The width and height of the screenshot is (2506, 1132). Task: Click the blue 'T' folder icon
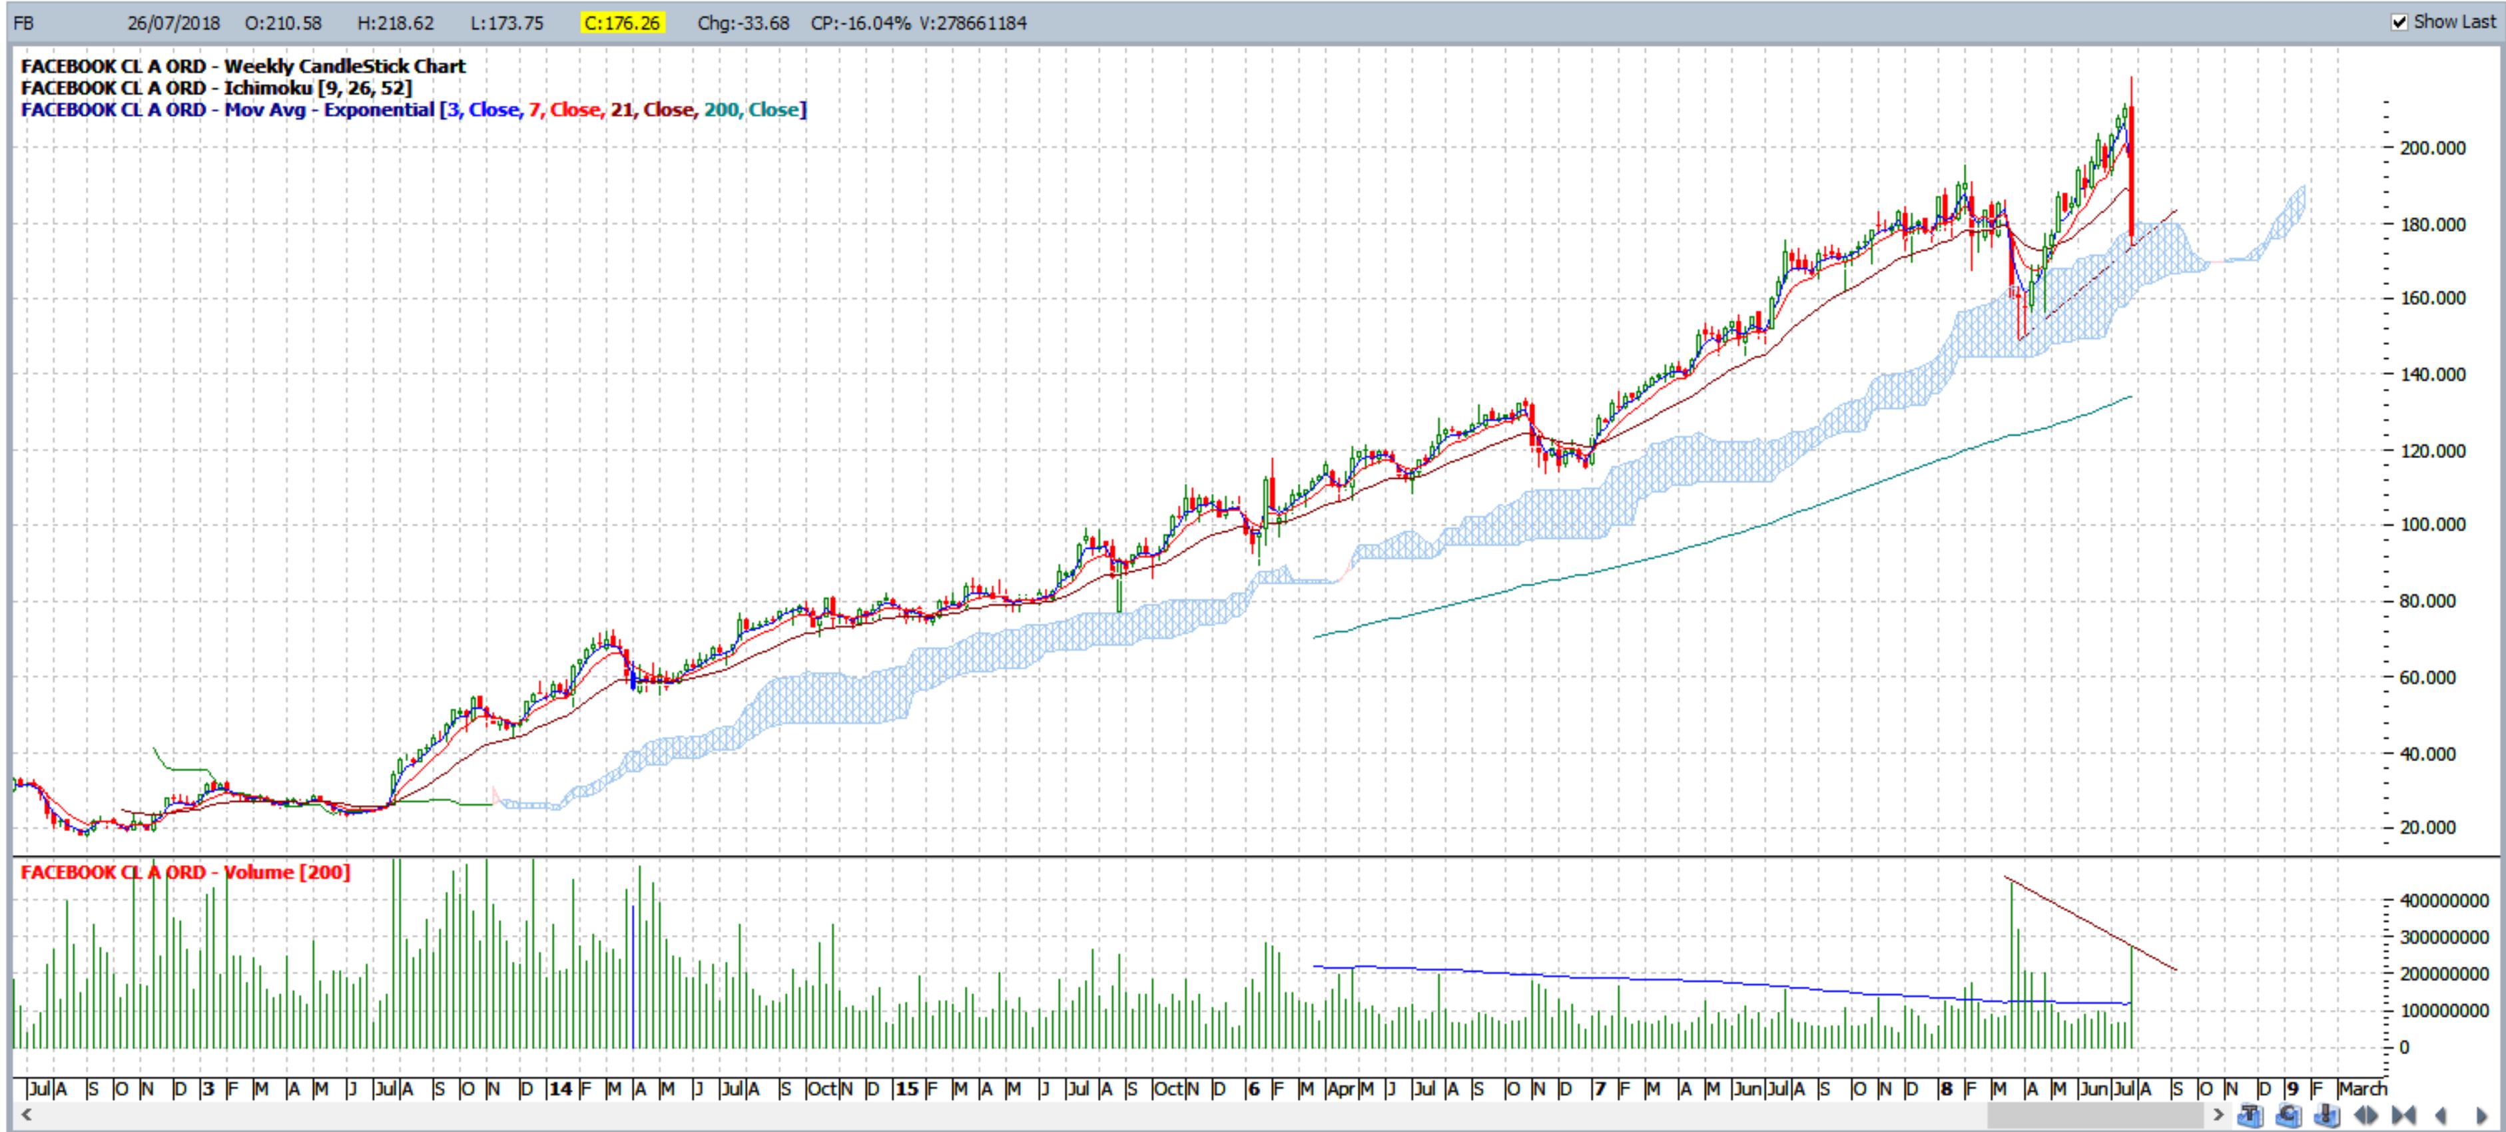2250,1115
